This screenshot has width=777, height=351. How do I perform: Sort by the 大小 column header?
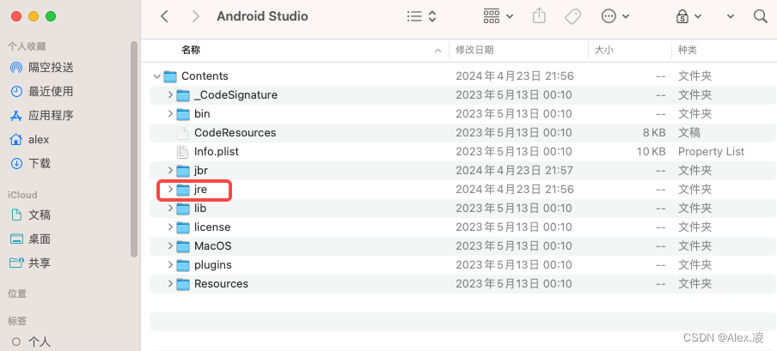click(x=604, y=50)
